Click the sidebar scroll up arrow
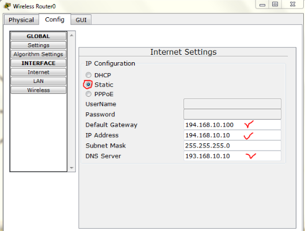 [71, 35]
